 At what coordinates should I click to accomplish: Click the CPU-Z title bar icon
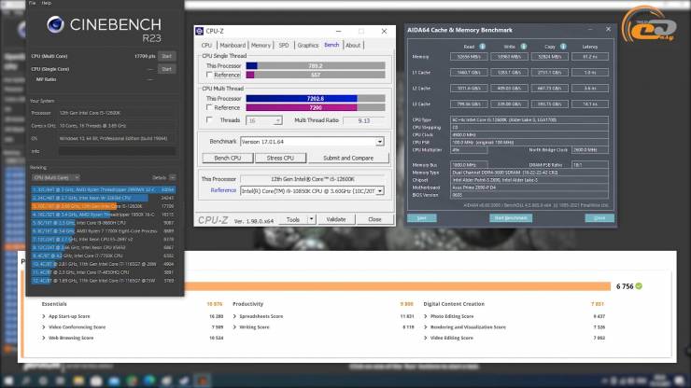(200, 31)
